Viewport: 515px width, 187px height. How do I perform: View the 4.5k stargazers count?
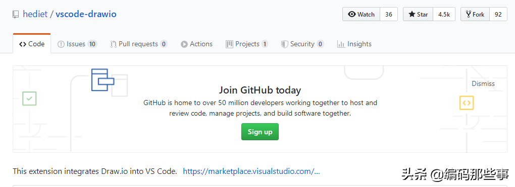pyautogui.click(x=444, y=15)
